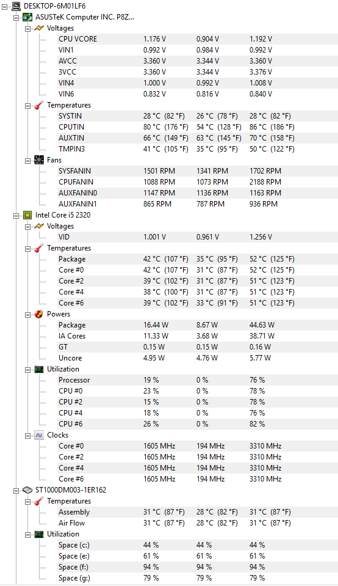Collapse the ST1000DM003-1ER162 drive node

16,490
